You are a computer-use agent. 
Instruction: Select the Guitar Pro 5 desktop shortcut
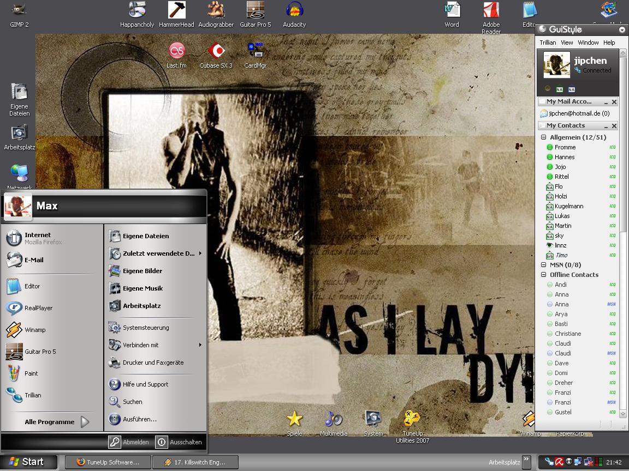pyautogui.click(x=255, y=14)
